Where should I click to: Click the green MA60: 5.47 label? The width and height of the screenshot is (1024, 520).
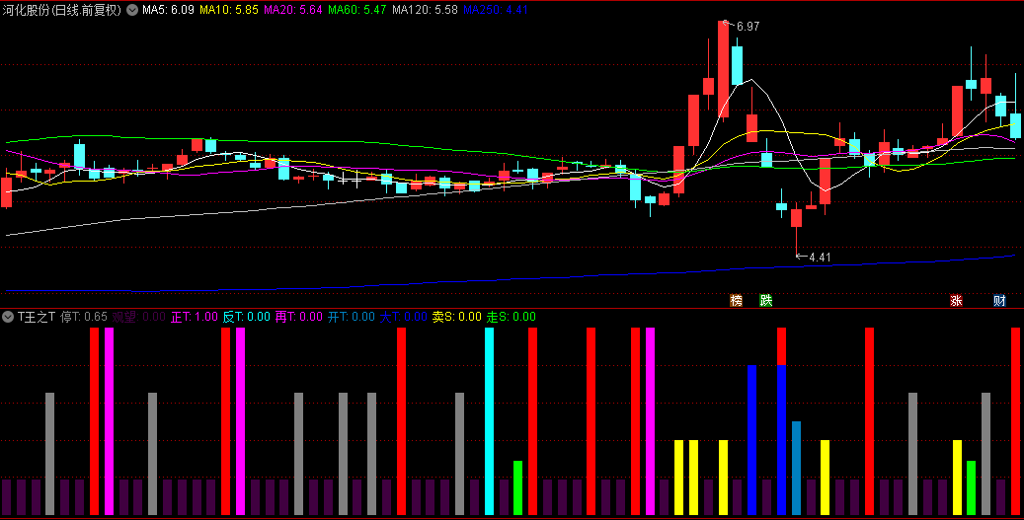[x=356, y=10]
